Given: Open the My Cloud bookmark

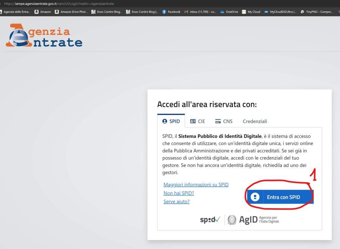Looking at the screenshot, I should (251, 12).
